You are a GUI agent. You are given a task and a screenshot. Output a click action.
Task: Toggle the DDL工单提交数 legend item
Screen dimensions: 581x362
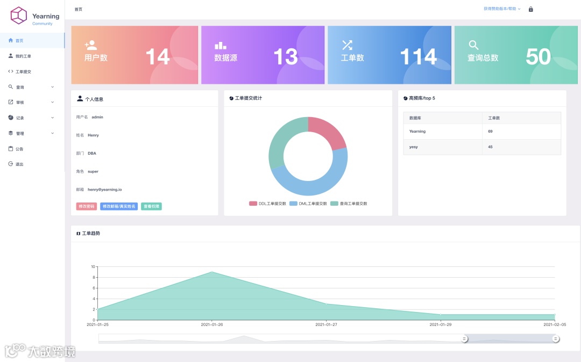(x=267, y=204)
